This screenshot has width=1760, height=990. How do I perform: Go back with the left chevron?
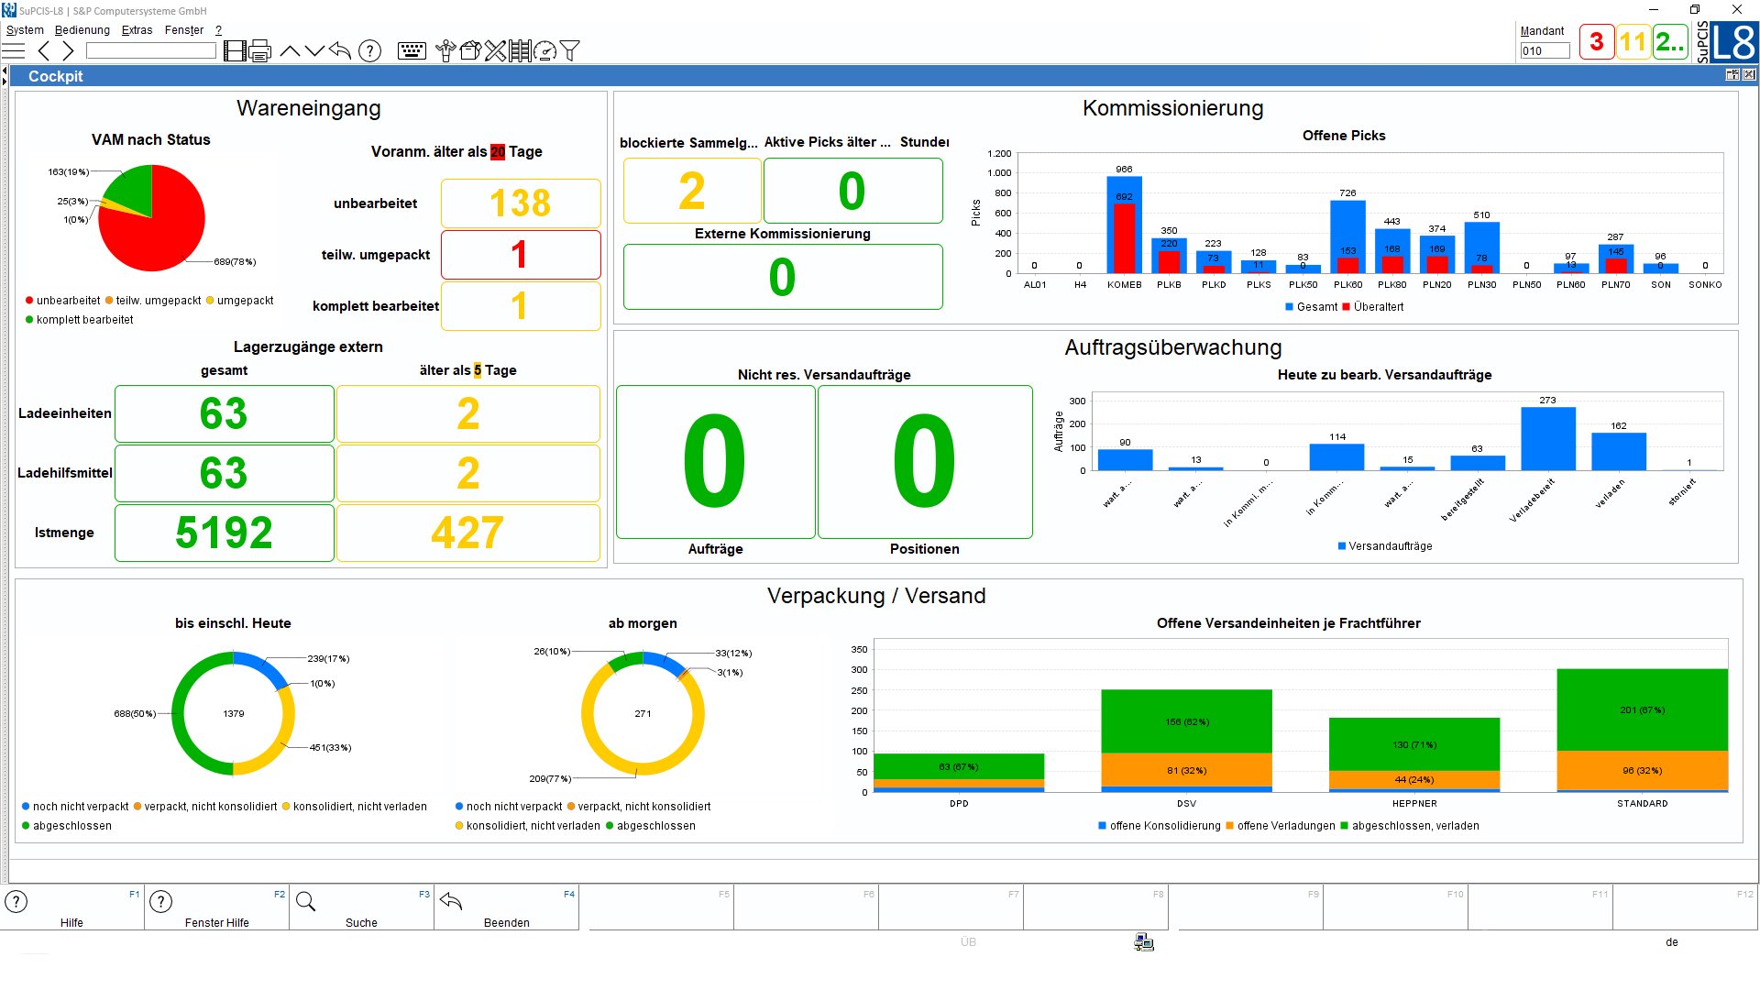43,51
